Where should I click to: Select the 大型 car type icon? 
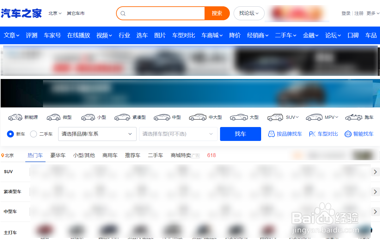tap(239, 117)
